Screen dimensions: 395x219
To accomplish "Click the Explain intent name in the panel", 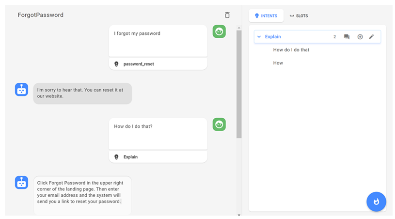I will click(273, 37).
